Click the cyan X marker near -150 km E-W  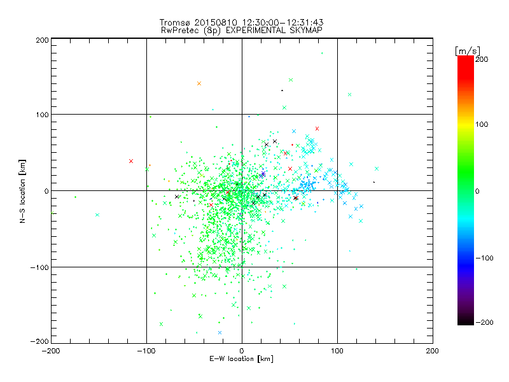[x=97, y=215]
